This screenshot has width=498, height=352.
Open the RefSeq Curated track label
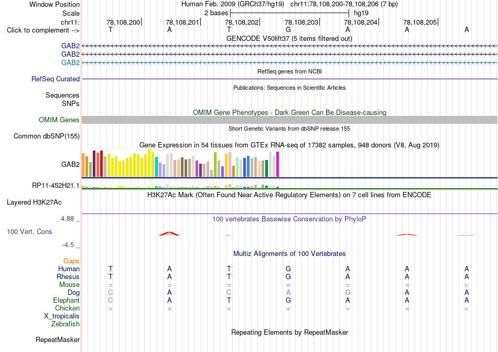56,79
